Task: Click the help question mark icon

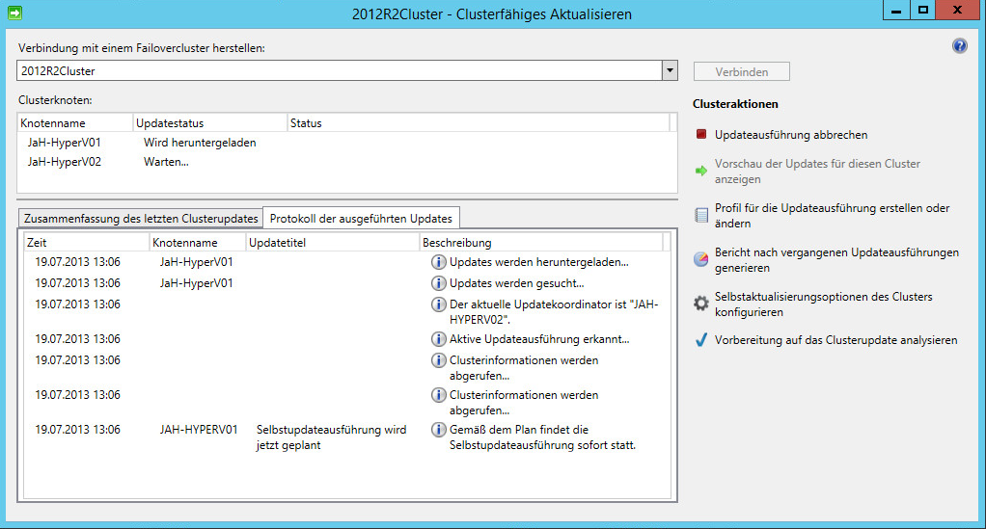Action: (x=959, y=46)
